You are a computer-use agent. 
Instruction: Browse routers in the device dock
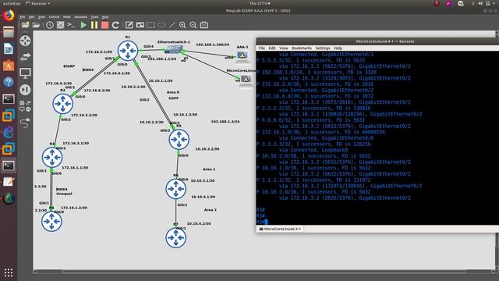25,41
